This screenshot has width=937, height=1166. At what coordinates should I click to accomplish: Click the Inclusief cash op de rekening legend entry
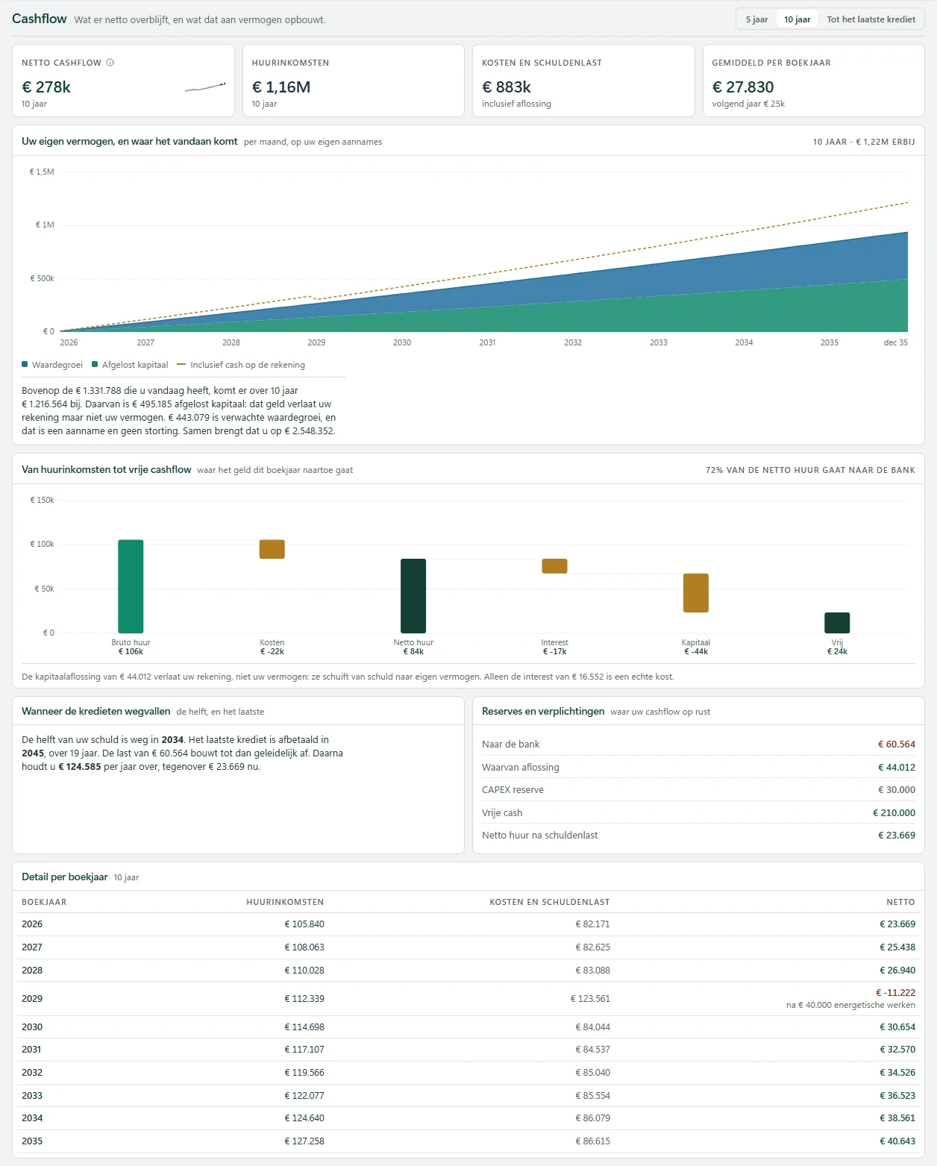coord(241,365)
